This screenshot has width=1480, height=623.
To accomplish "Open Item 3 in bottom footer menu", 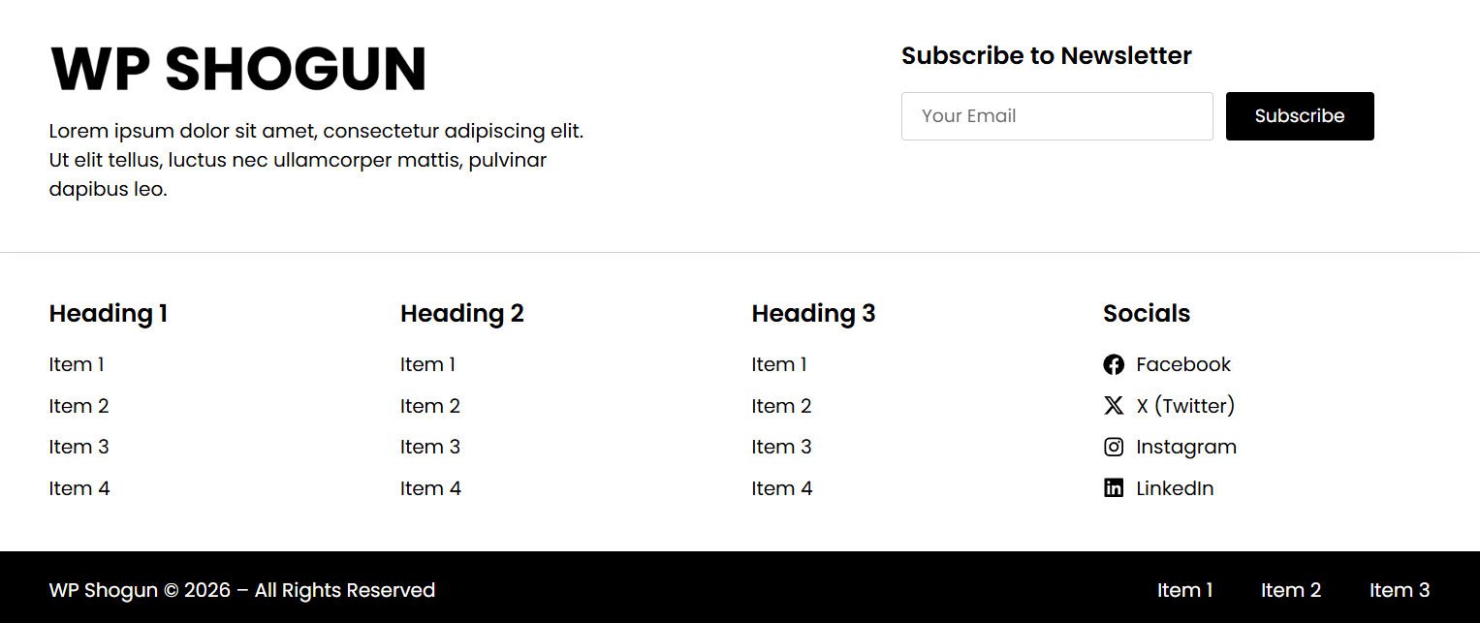I will pos(1400,590).
